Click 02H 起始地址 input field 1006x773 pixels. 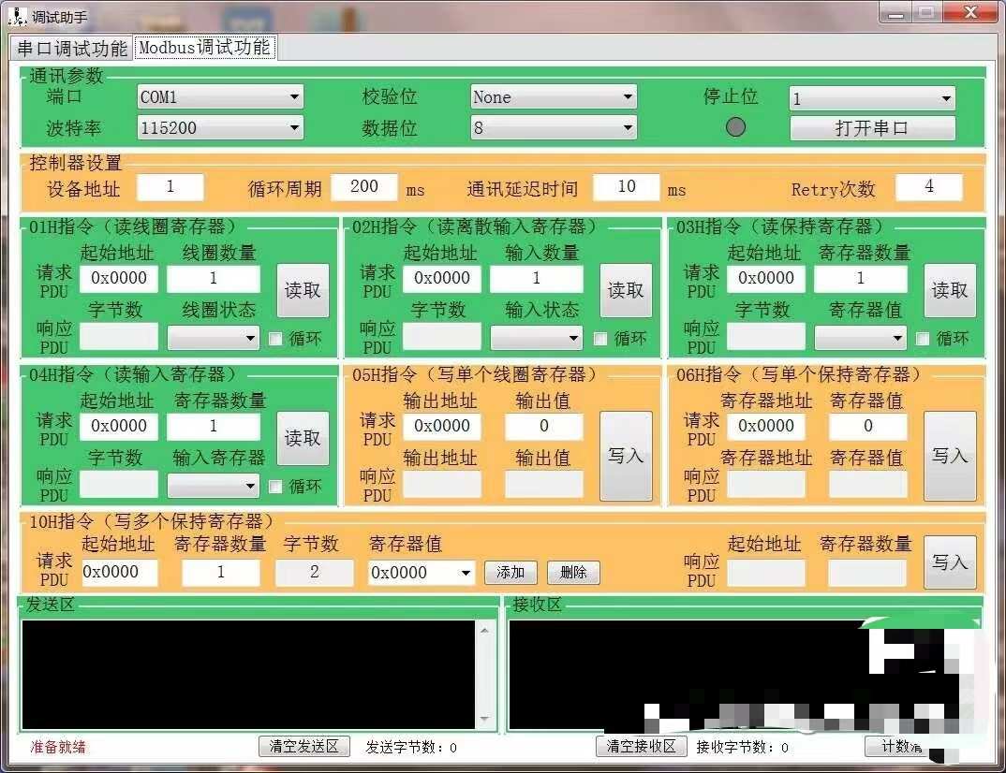pos(442,279)
